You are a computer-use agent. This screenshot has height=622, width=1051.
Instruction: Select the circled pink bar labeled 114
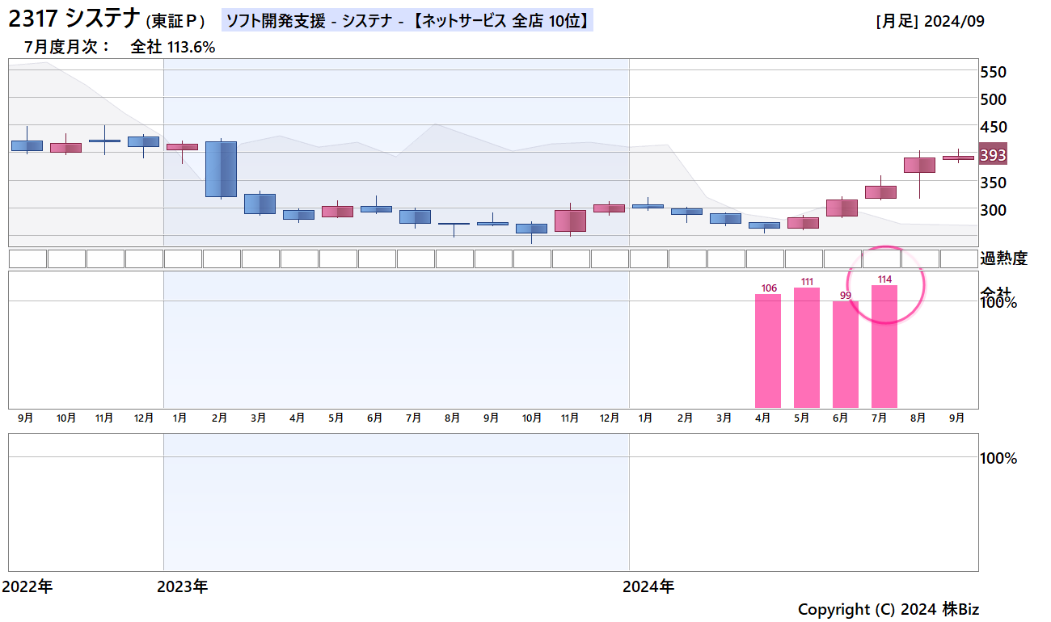[884, 347]
